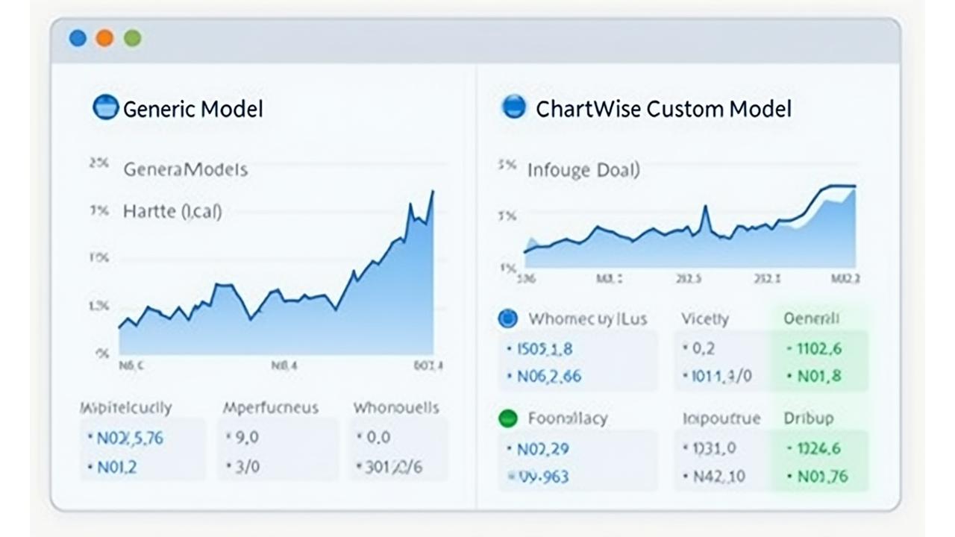Select the Mperfucneus metric label
Screen dimensions: 955x537
click(270, 408)
